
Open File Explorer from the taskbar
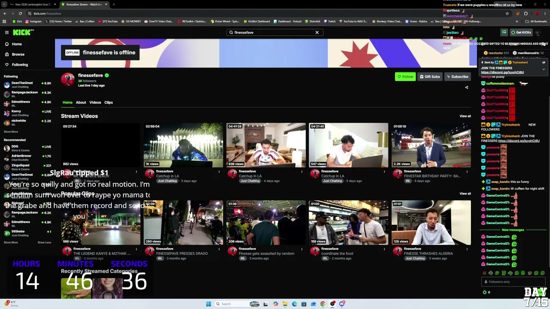[x=285, y=304]
